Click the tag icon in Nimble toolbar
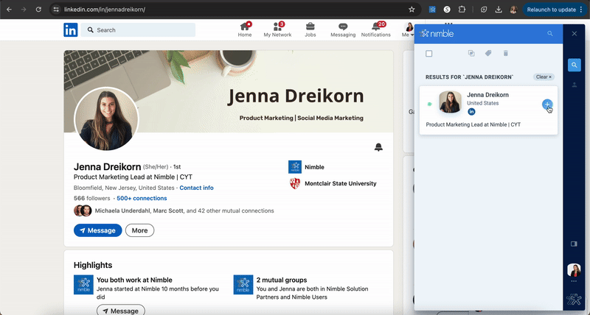The image size is (590, 315). coord(488,53)
